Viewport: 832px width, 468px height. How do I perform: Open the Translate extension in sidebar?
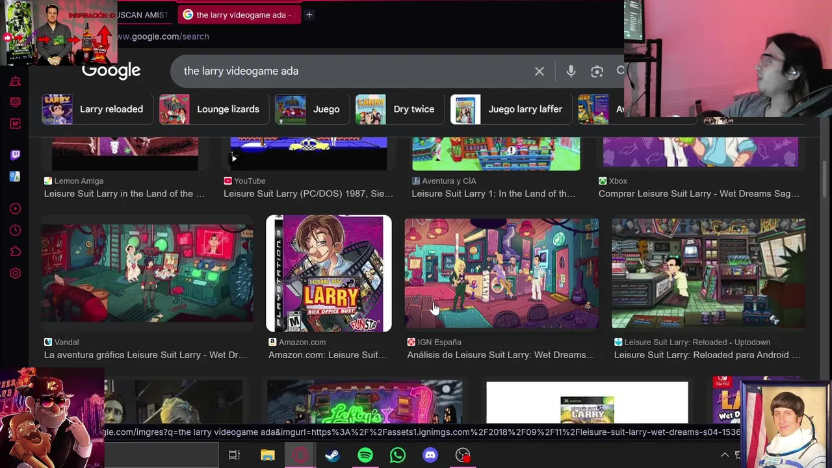[x=15, y=176]
